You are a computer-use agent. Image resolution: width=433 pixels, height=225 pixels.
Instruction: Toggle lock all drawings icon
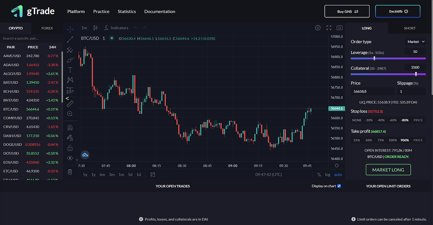tap(70, 148)
